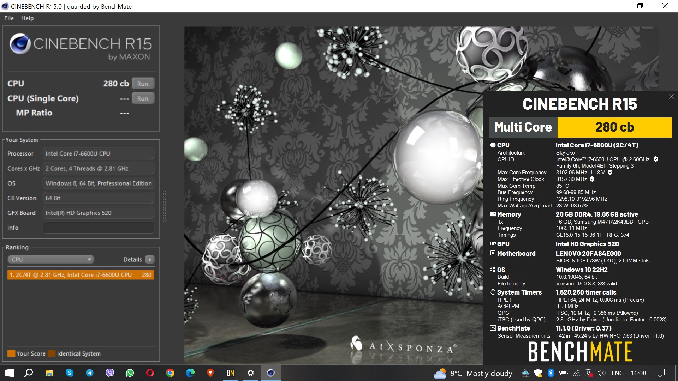Click the yellow 280 cb score box
This screenshot has width=678, height=381.
coord(614,127)
